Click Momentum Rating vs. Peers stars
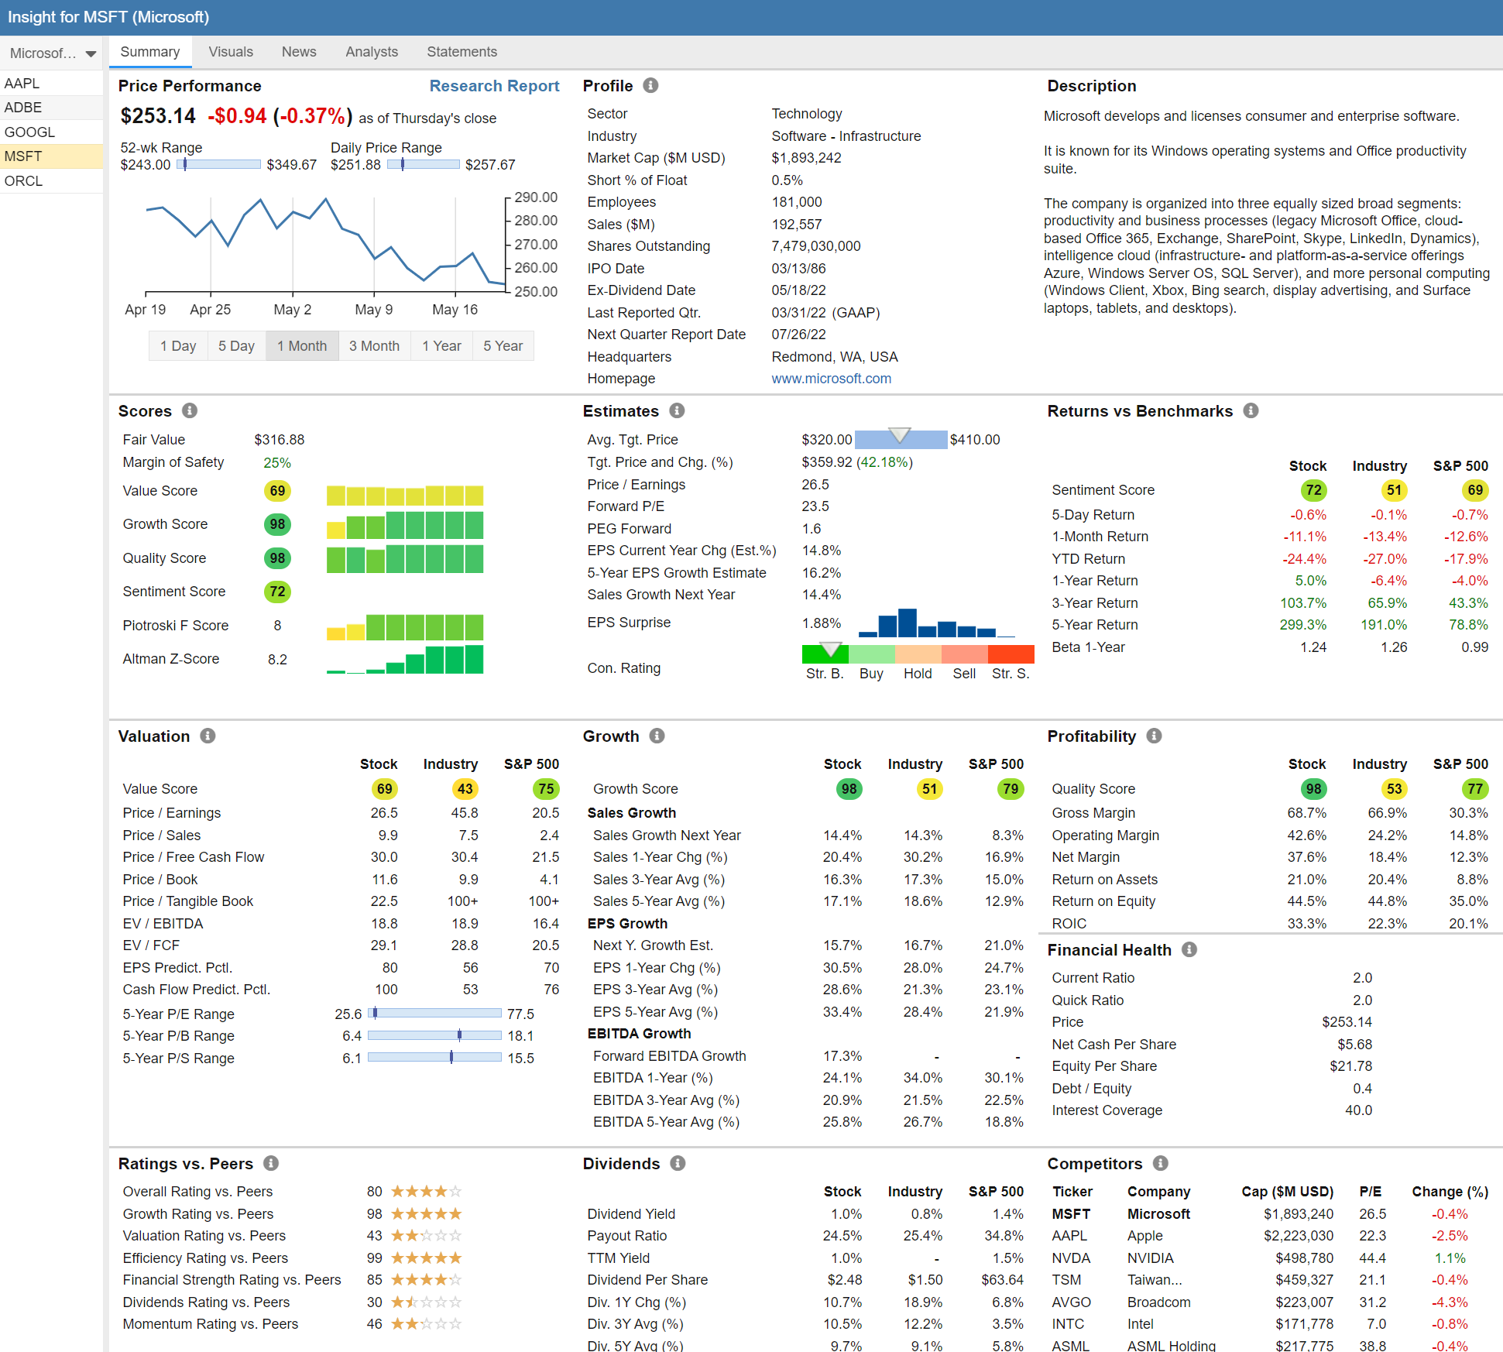The image size is (1503, 1352). [426, 1324]
